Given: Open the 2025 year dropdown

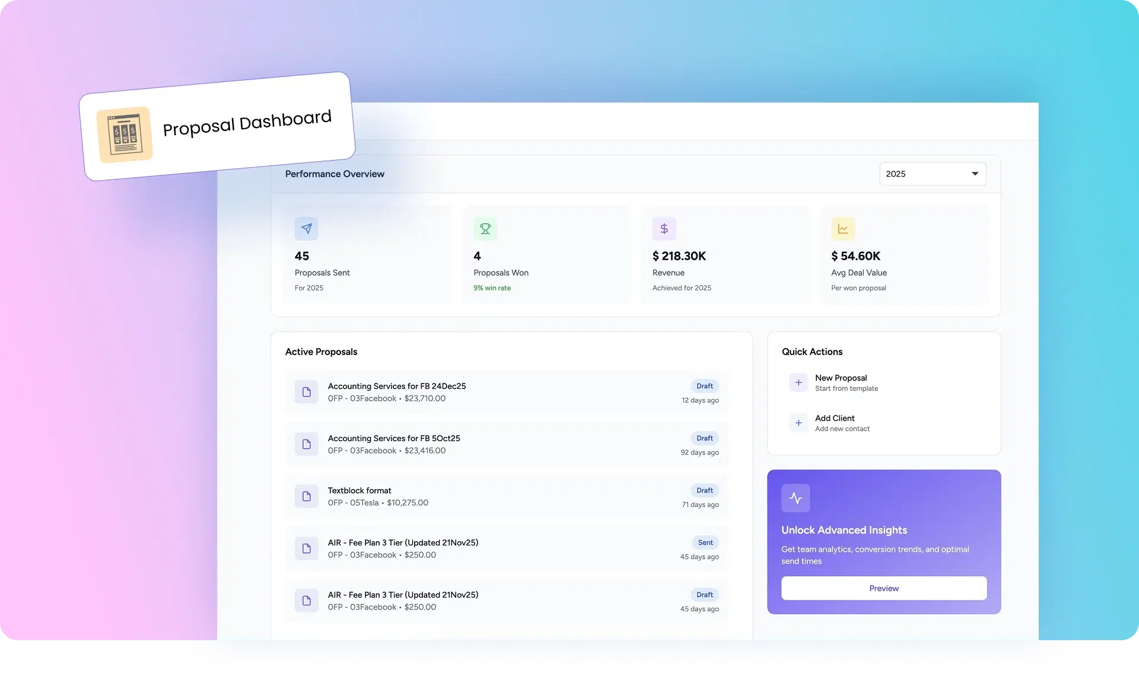Looking at the screenshot, I should pos(933,174).
